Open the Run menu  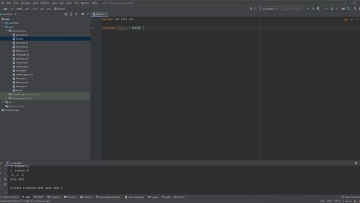click(x=62, y=3)
